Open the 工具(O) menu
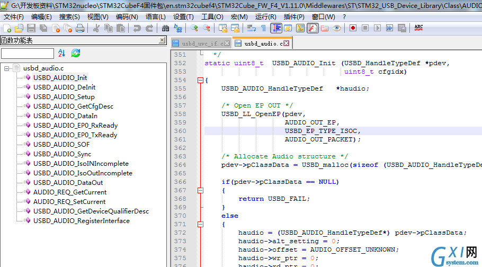This screenshot has height=267, width=482. [212, 17]
